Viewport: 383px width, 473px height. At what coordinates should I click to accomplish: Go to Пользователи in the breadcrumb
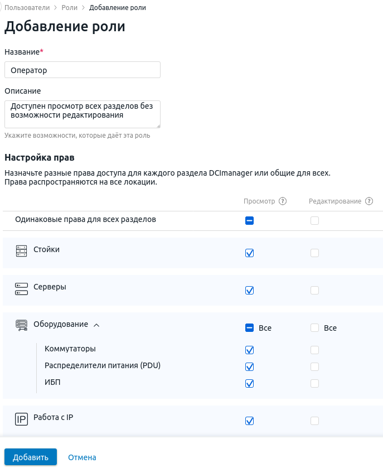tap(27, 8)
